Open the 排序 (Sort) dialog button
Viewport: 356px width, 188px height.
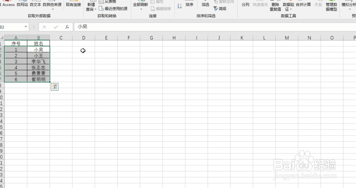click(189, 4)
